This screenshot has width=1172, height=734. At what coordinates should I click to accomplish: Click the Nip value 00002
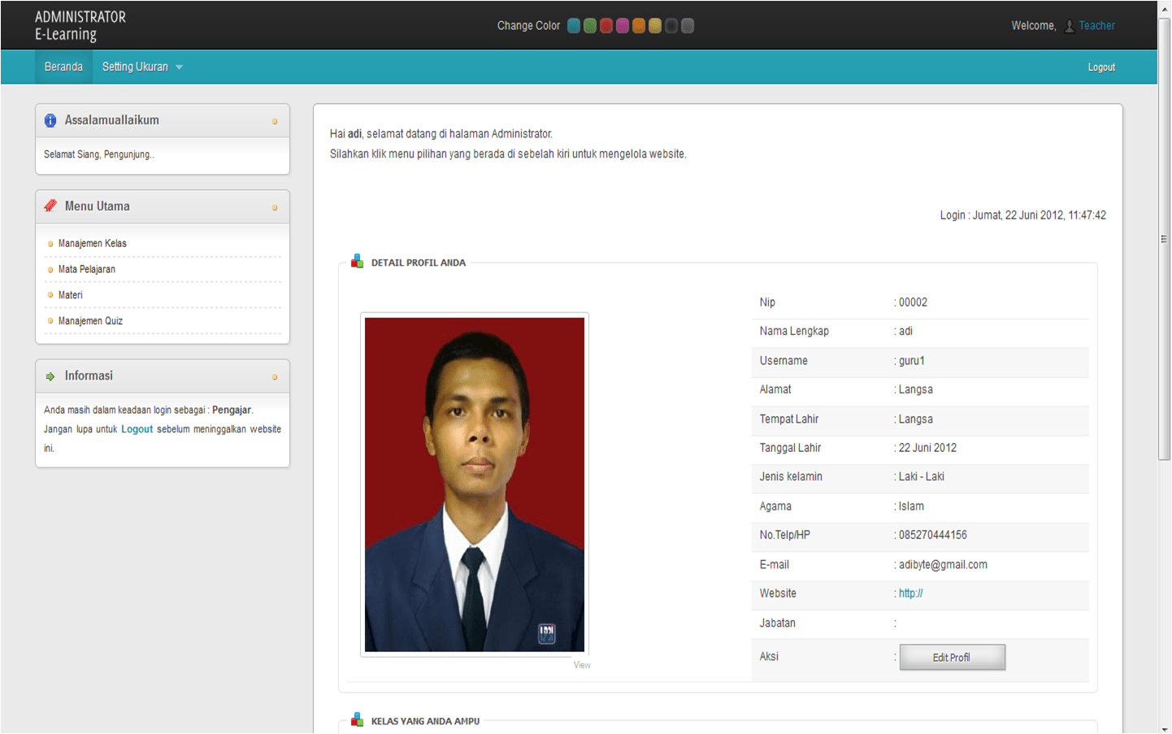[x=913, y=302]
